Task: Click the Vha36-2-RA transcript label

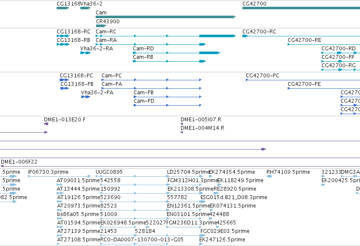Action: click(96, 49)
